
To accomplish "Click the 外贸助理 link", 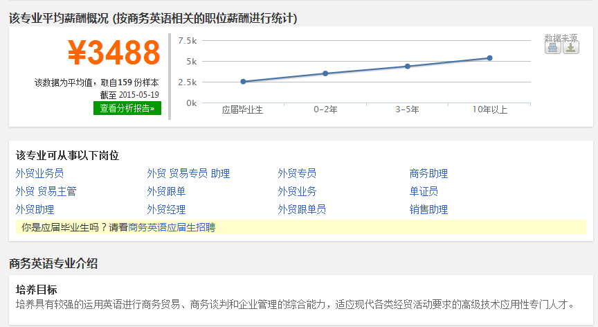I will (35, 210).
